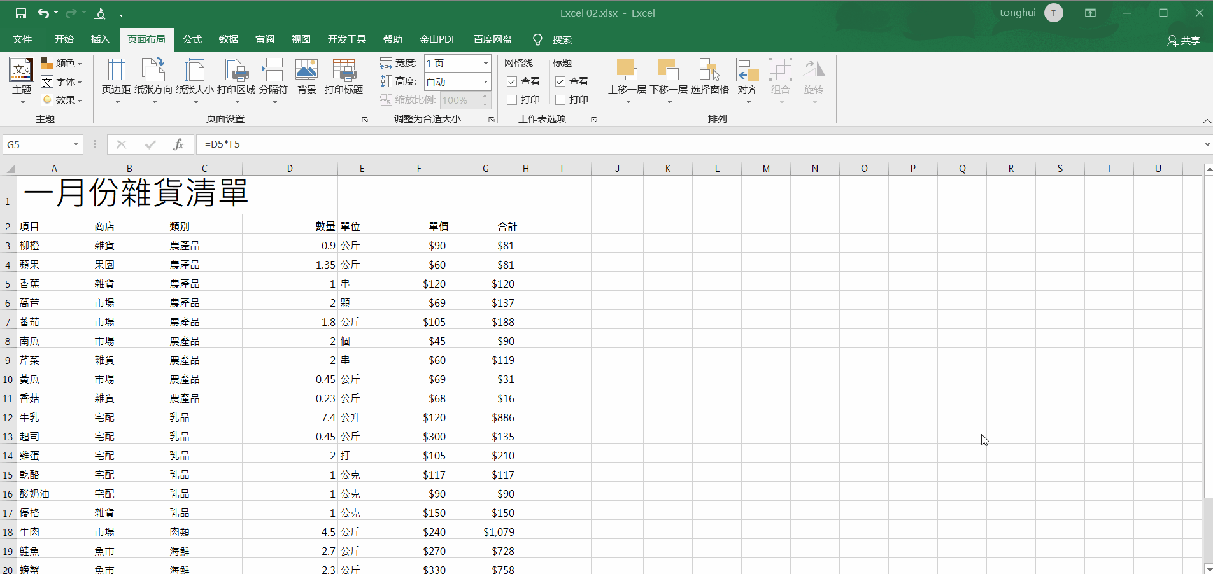The height and width of the screenshot is (574, 1213).
Task: Open theme Colors (颜色) menu
Action: point(62,63)
